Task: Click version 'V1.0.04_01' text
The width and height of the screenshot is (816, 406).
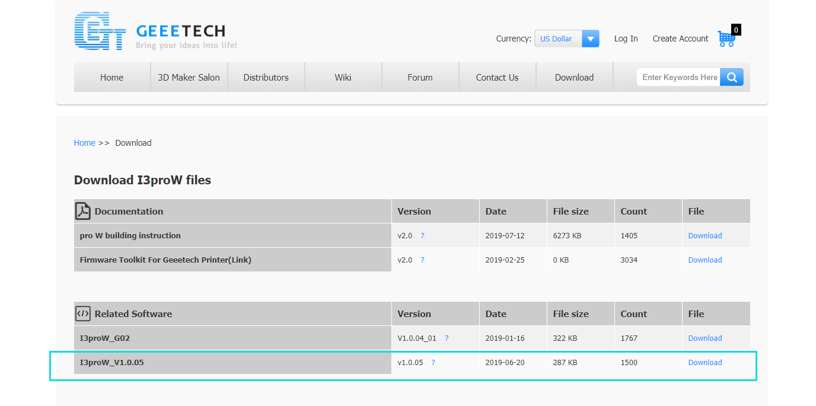Action: point(417,338)
